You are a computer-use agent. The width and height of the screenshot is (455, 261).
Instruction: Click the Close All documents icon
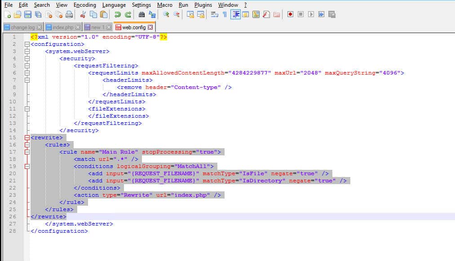click(59, 14)
